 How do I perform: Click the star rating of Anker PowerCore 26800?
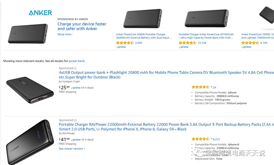pos(125,43)
